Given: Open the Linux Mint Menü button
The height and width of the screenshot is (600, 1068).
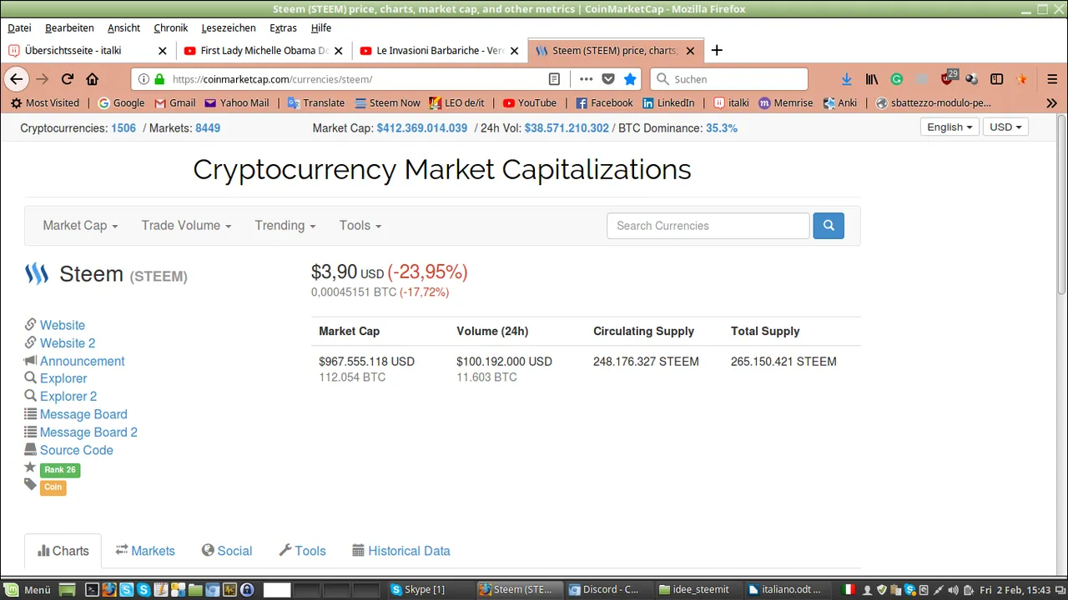Looking at the screenshot, I should tap(28, 590).
